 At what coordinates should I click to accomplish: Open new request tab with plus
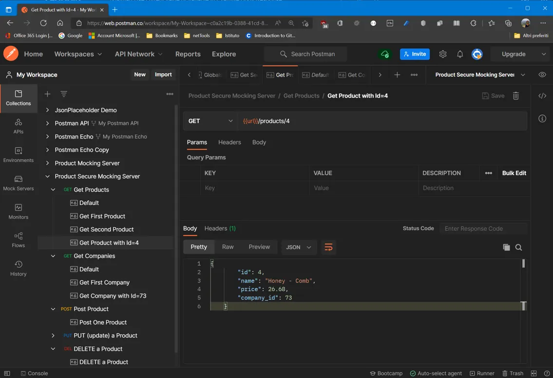tap(397, 75)
